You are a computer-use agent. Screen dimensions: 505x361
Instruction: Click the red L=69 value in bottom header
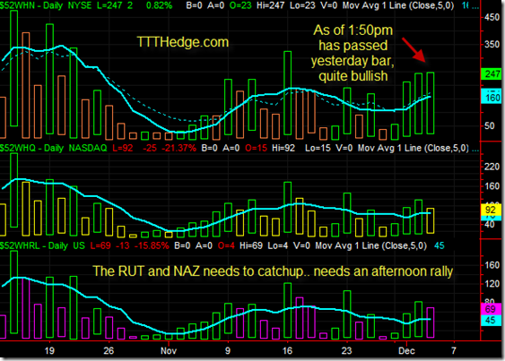pyautogui.click(x=100, y=245)
